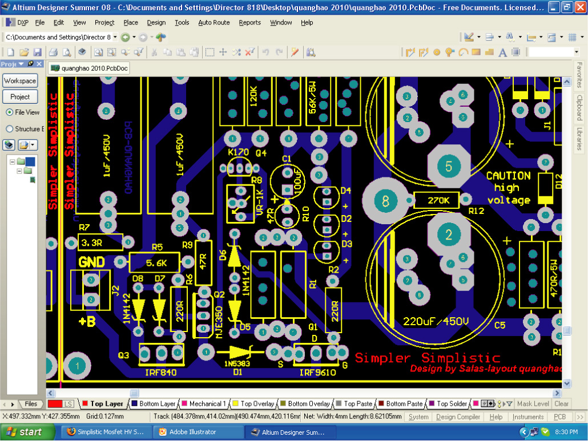Select the quanghao 2010.PcbDoc document tab
The height and width of the screenshot is (441, 588).
[89, 68]
